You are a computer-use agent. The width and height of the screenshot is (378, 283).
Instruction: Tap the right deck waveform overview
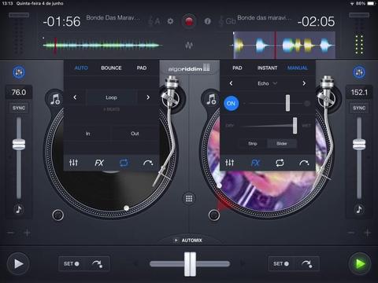click(284, 45)
